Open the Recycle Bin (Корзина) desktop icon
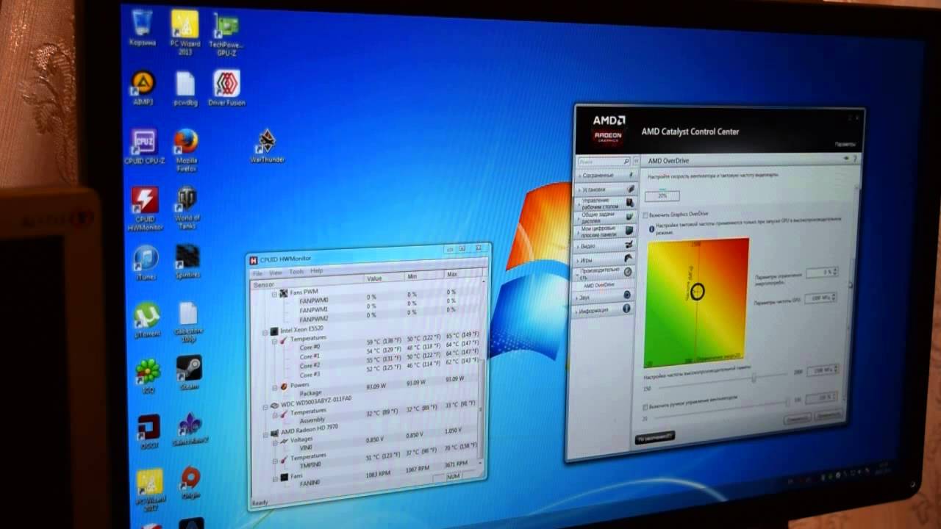941x529 pixels. 142,27
